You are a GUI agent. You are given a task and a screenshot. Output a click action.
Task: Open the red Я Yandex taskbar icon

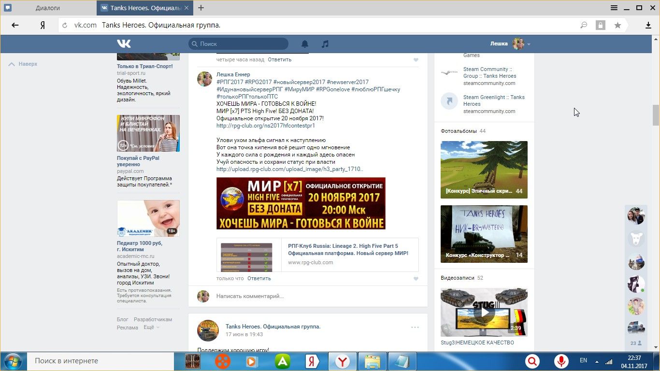pyautogui.click(x=312, y=361)
